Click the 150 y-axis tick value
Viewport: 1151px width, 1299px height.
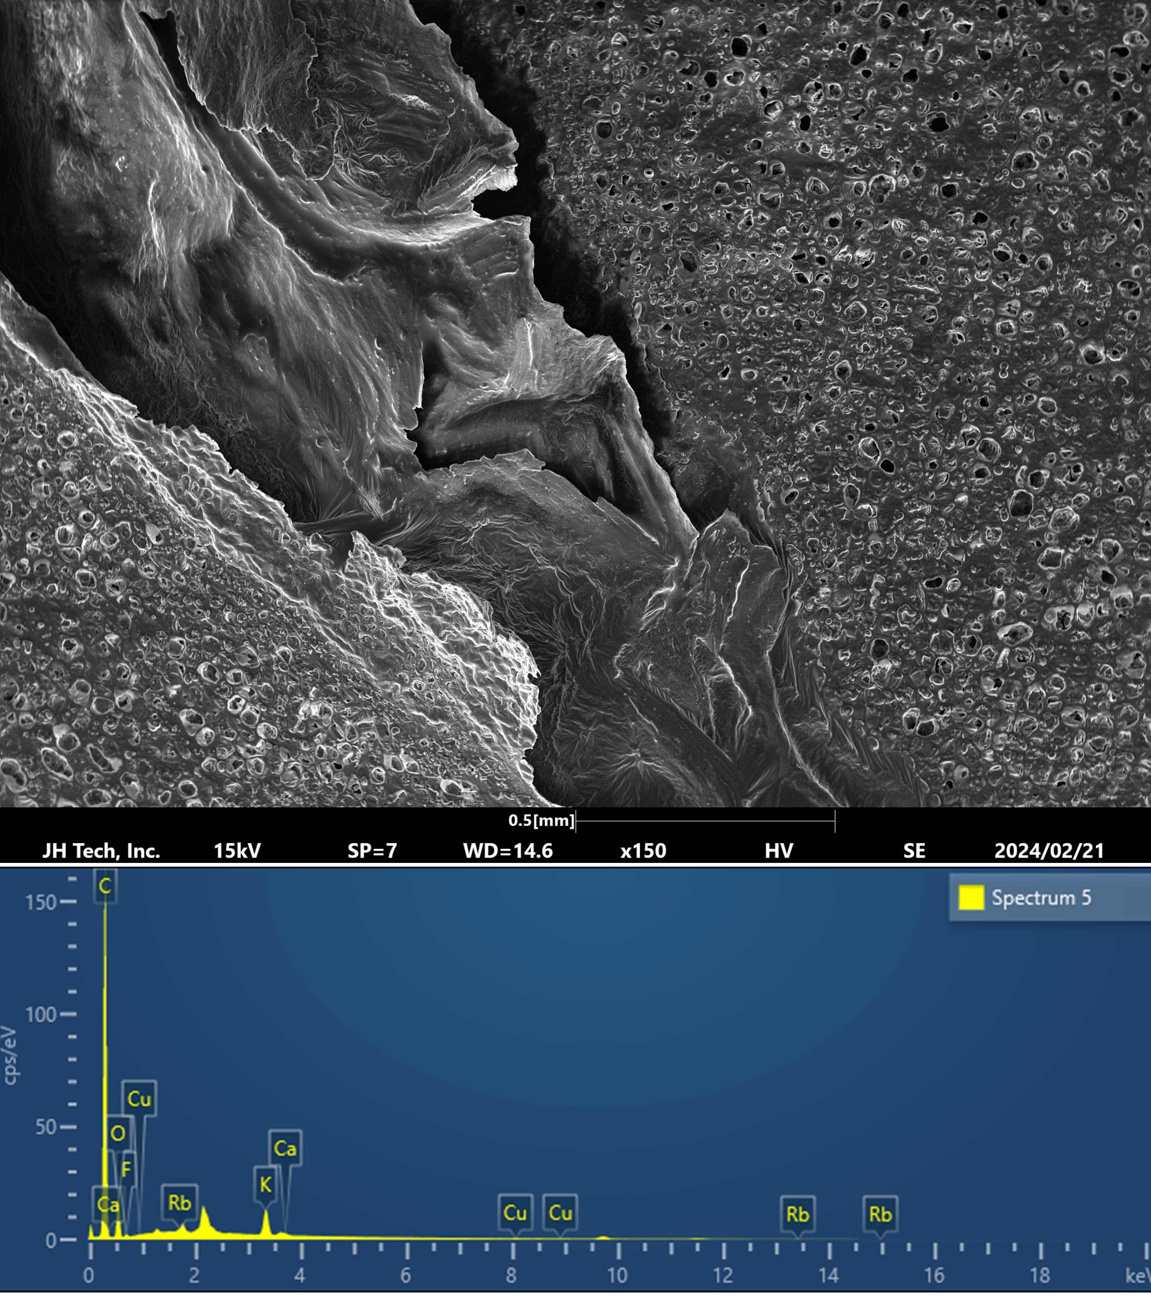[x=41, y=902]
